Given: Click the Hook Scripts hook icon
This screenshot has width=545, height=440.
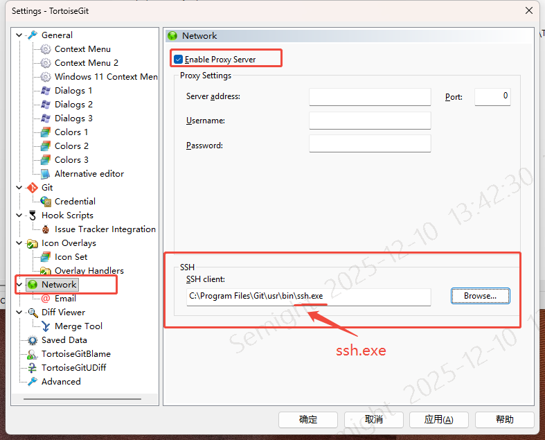Looking at the screenshot, I should point(33,215).
